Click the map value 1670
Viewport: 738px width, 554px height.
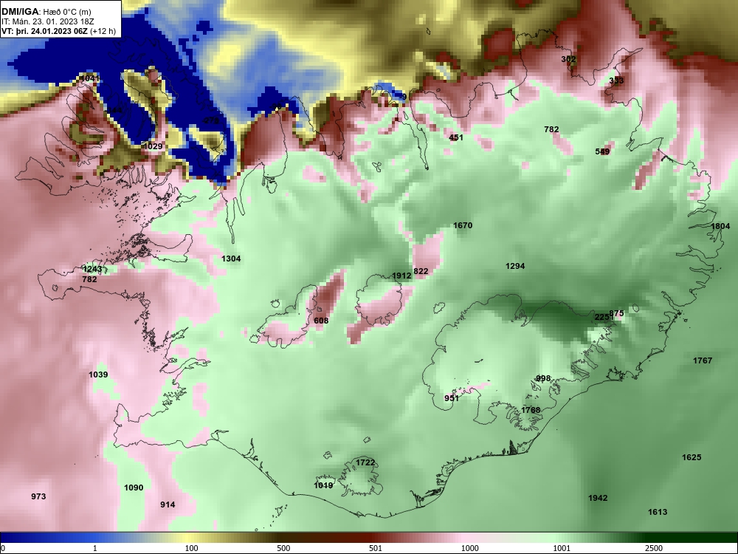[463, 225]
